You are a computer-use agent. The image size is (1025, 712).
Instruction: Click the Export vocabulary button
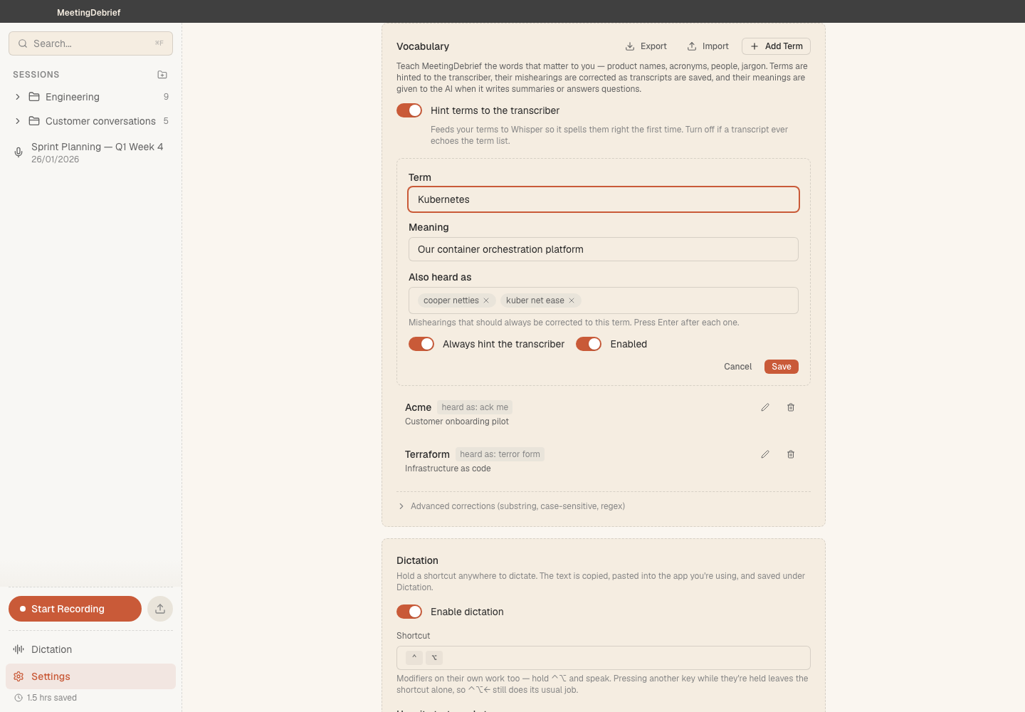[646, 46]
